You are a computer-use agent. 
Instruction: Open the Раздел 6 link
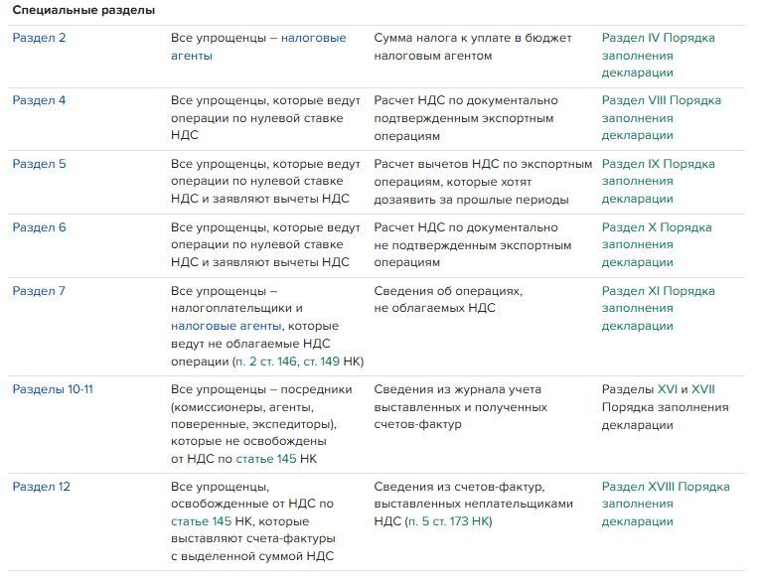pyautogui.click(x=39, y=227)
